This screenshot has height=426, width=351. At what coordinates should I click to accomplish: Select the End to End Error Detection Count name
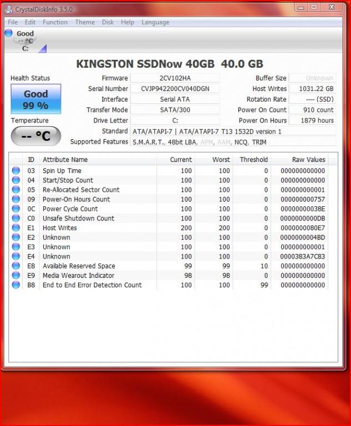pos(92,285)
